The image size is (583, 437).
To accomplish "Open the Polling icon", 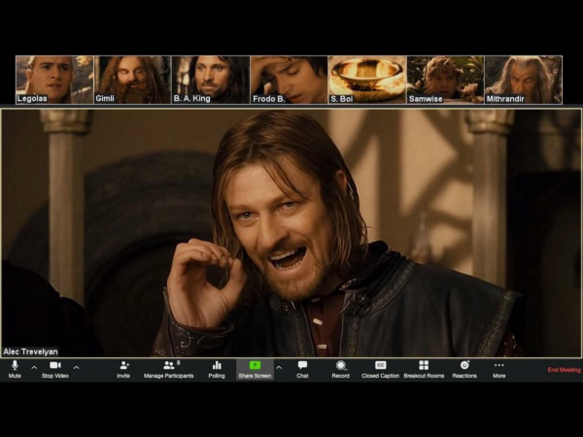I will (217, 368).
